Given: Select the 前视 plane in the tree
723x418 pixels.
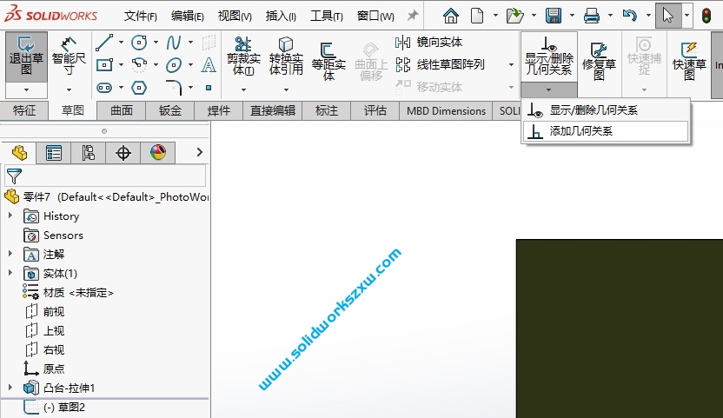Looking at the screenshot, I should pyautogui.click(x=53, y=311).
